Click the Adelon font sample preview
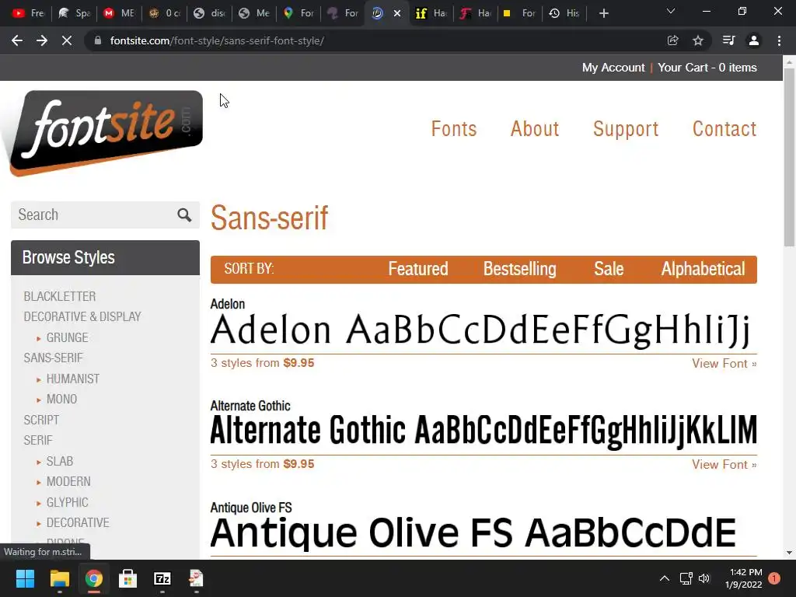 (480, 330)
